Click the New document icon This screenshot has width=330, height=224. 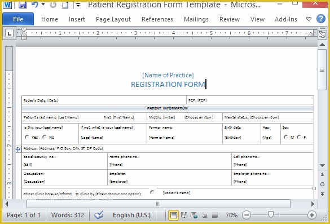[65, 5]
